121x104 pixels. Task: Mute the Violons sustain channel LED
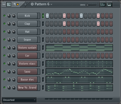click(4, 48)
